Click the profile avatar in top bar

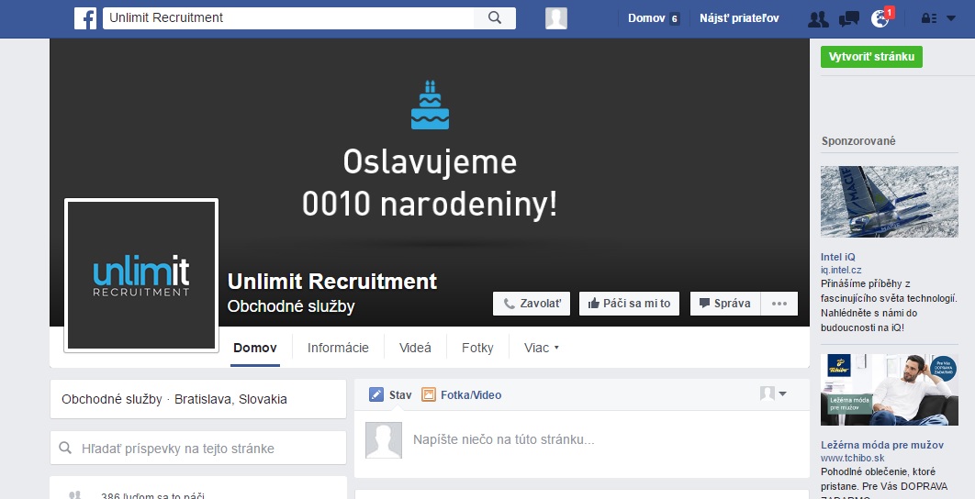555,18
